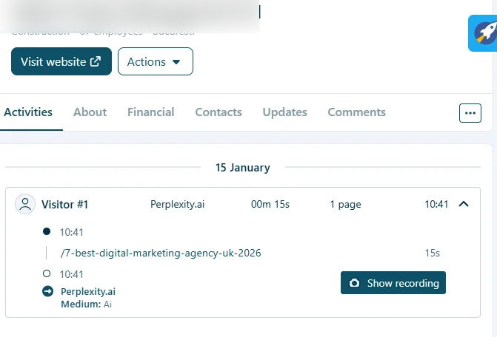
Task: Click the external link icon on Visit website
Action: tap(96, 62)
